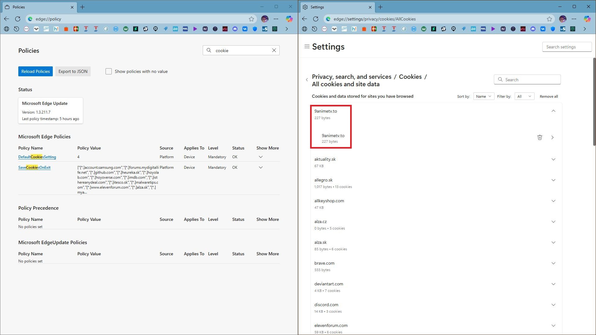Screen dimensions: 596x335
Task: Expand the alza.cz entry
Action: (553, 222)
